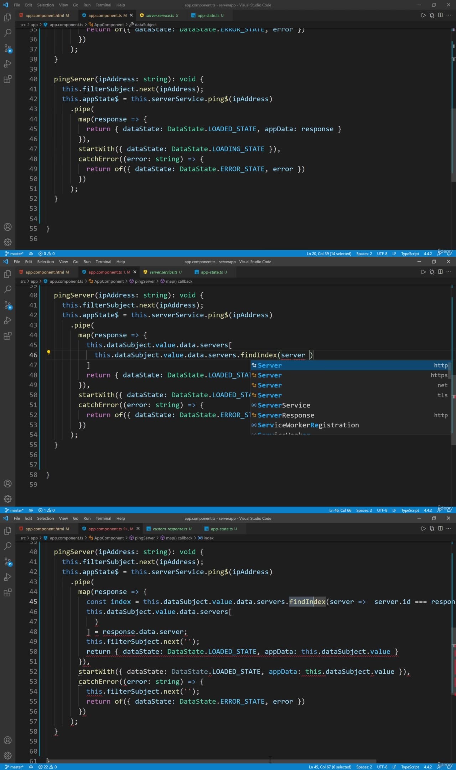Expand the dataSubject breadcrumb item

tap(145, 25)
